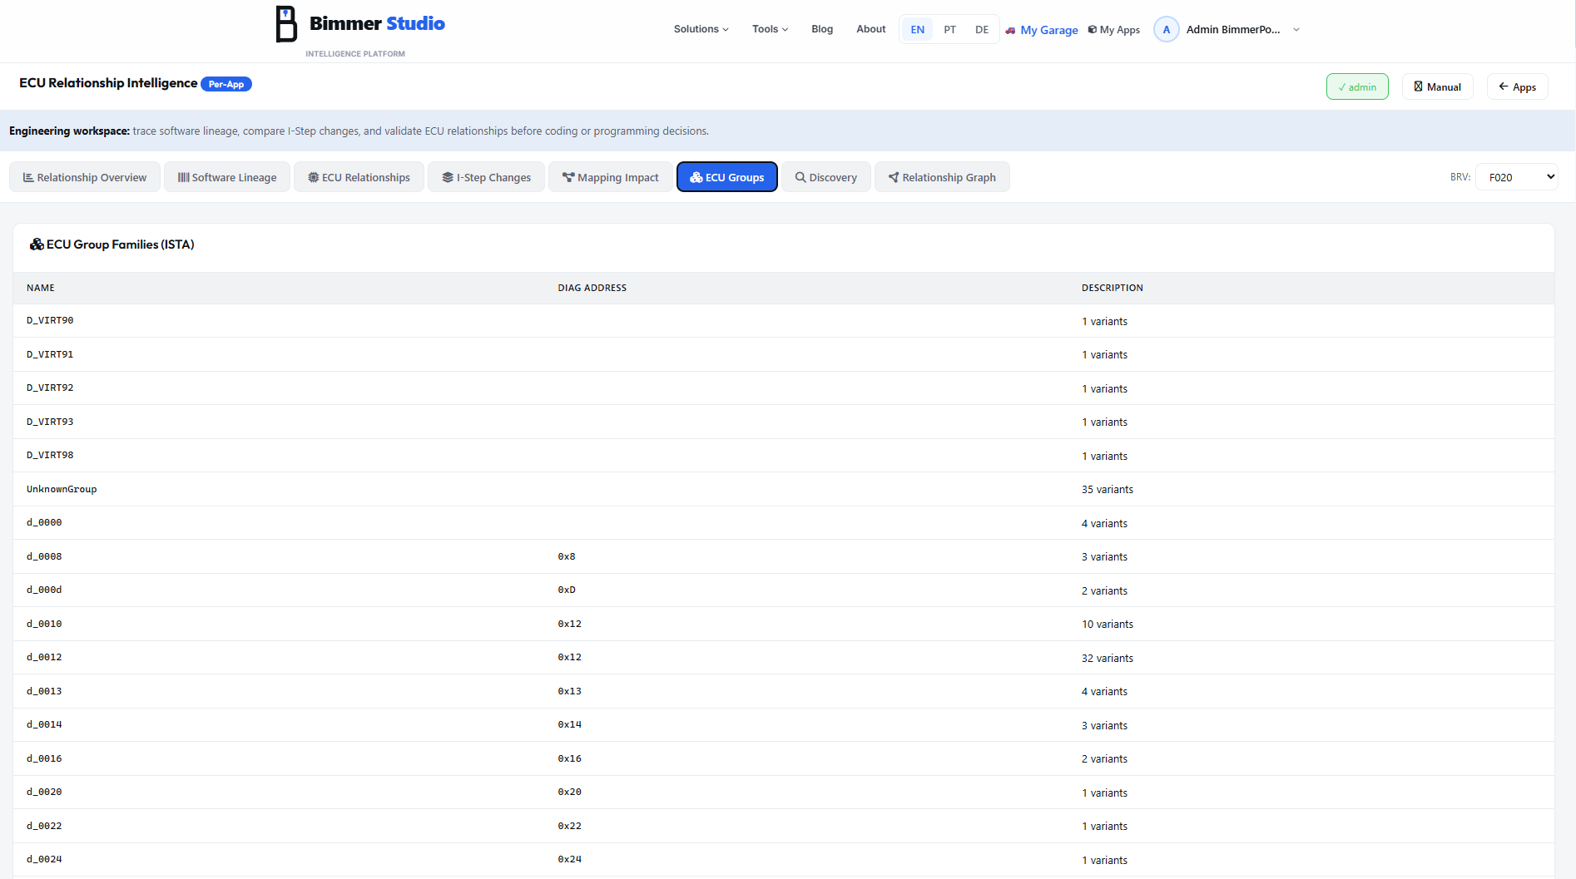Open the BRV F020 selector
1576x879 pixels.
click(x=1516, y=177)
